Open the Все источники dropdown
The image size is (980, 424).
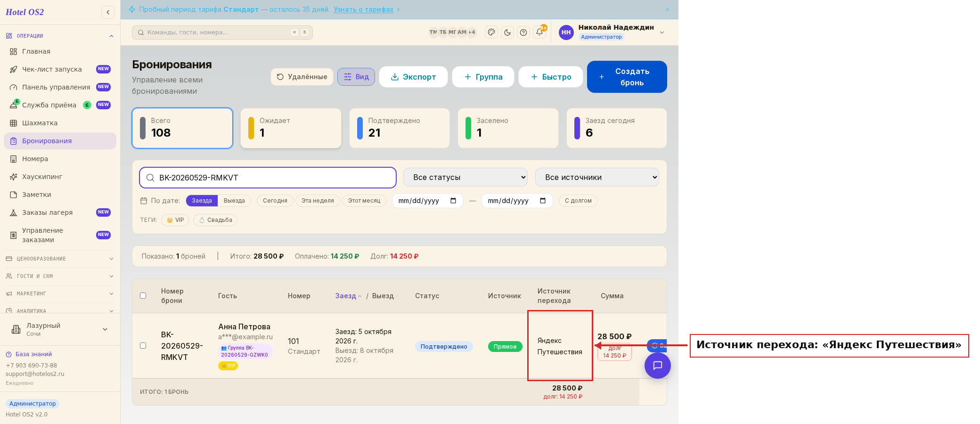pos(597,177)
